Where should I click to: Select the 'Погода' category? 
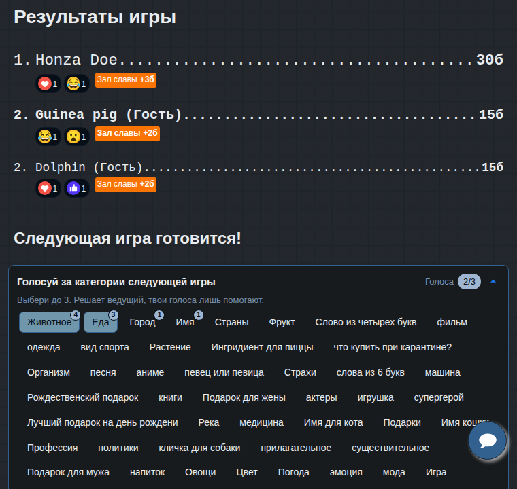coord(293,472)
